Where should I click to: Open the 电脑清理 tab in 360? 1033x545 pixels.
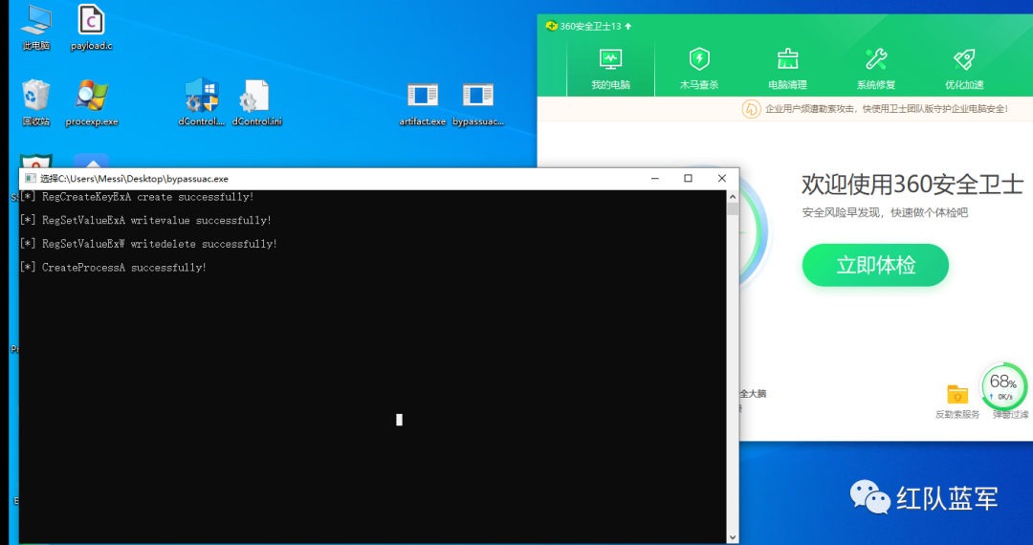point(787,69)
